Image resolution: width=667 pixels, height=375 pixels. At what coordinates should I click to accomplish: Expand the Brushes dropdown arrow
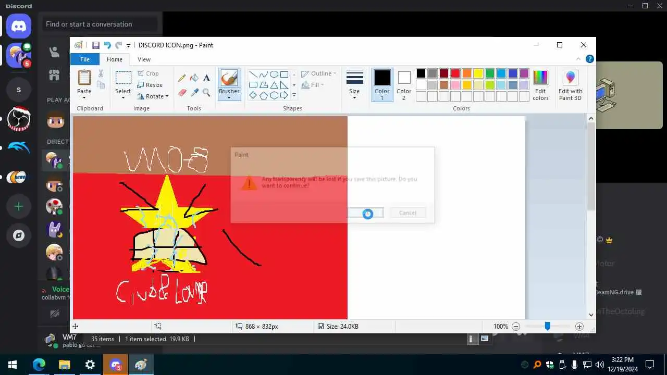[x=229, y=97]
